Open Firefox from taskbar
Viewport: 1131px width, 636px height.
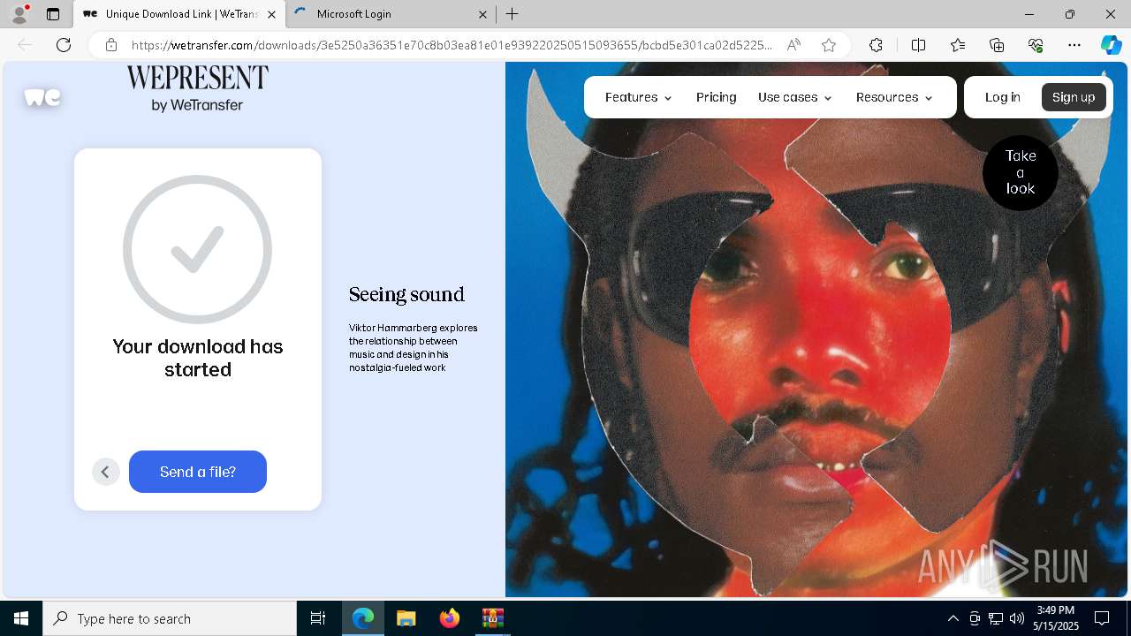point(450,618)
